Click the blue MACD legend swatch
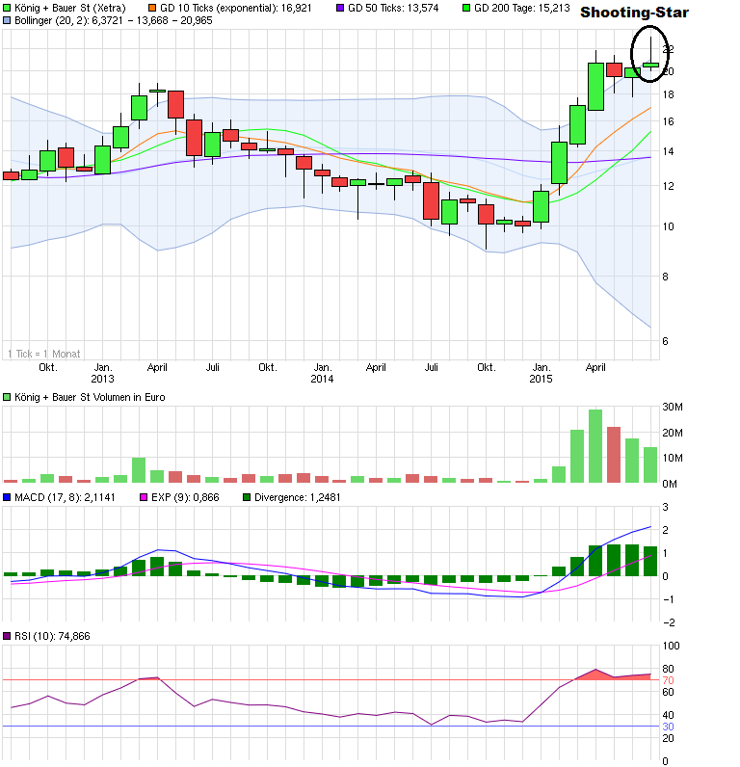The height and width of the screenshot is (767, 740). pos(8,498)
